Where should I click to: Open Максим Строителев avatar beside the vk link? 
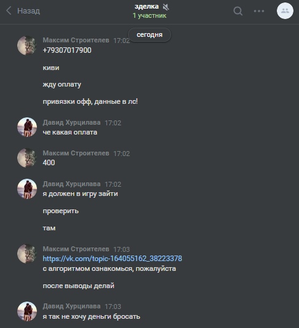(27, 254)
